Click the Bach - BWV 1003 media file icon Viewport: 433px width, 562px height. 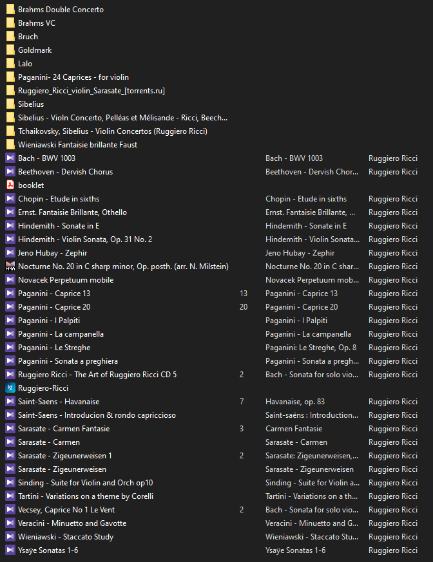pos(10,158)
